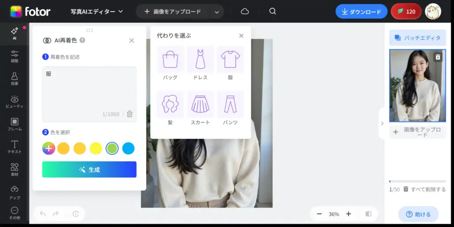This screenshot has height=227, width=454.
Task: Click the search magnifier icon
Action: (273, 11)
